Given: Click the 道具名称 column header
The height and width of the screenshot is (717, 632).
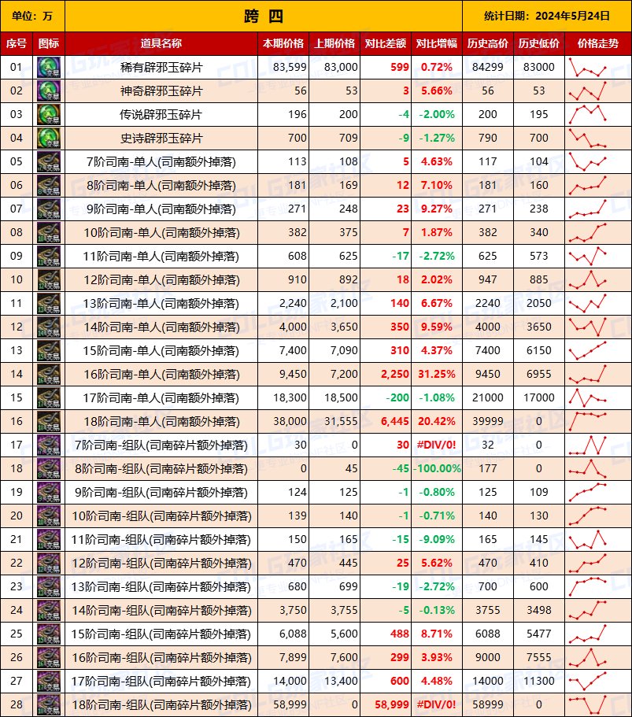Looking at the screenshot, I should 161,43.
